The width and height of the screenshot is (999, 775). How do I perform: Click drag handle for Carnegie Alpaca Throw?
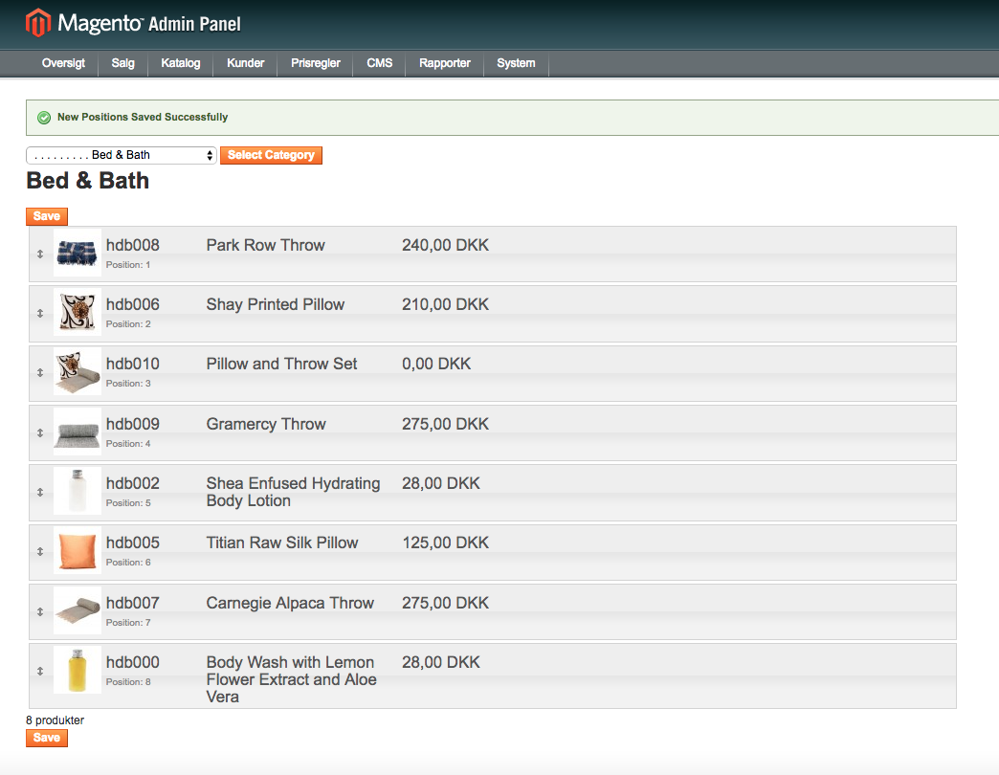(x=40, y=611)
